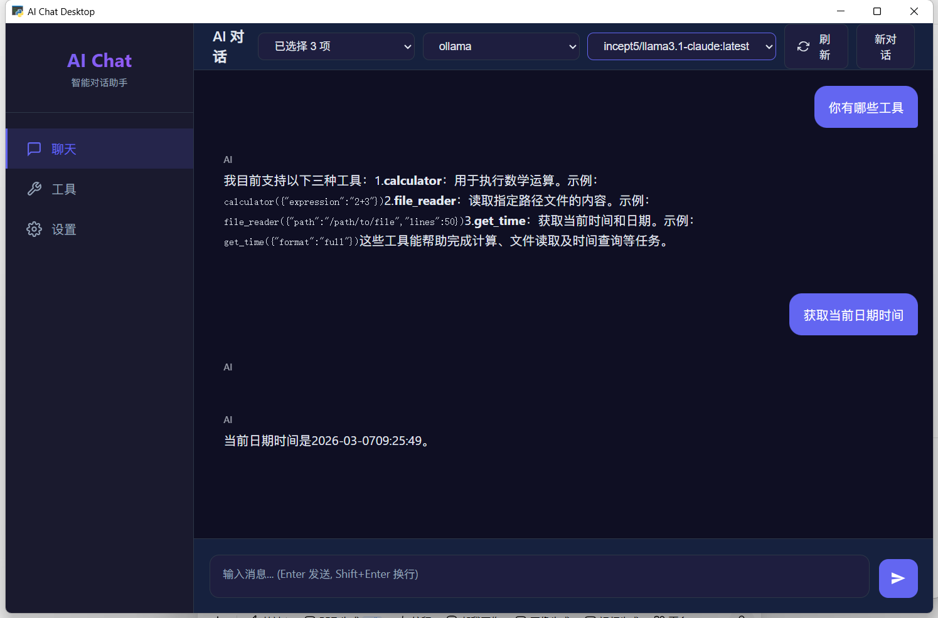This screenshot has width=938, height=618.
Task: Open the incept5/llama3.1-claude model dropdown
Action: 681,47
